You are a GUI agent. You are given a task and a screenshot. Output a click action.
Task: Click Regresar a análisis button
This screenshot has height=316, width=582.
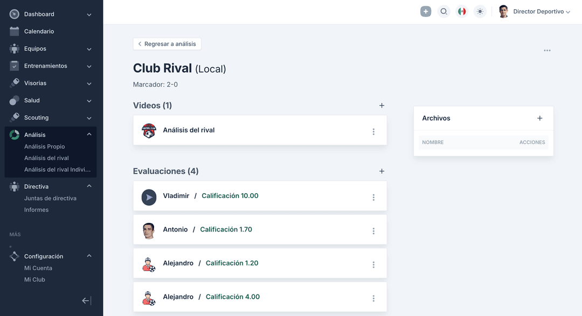click(x=167, y=44)
